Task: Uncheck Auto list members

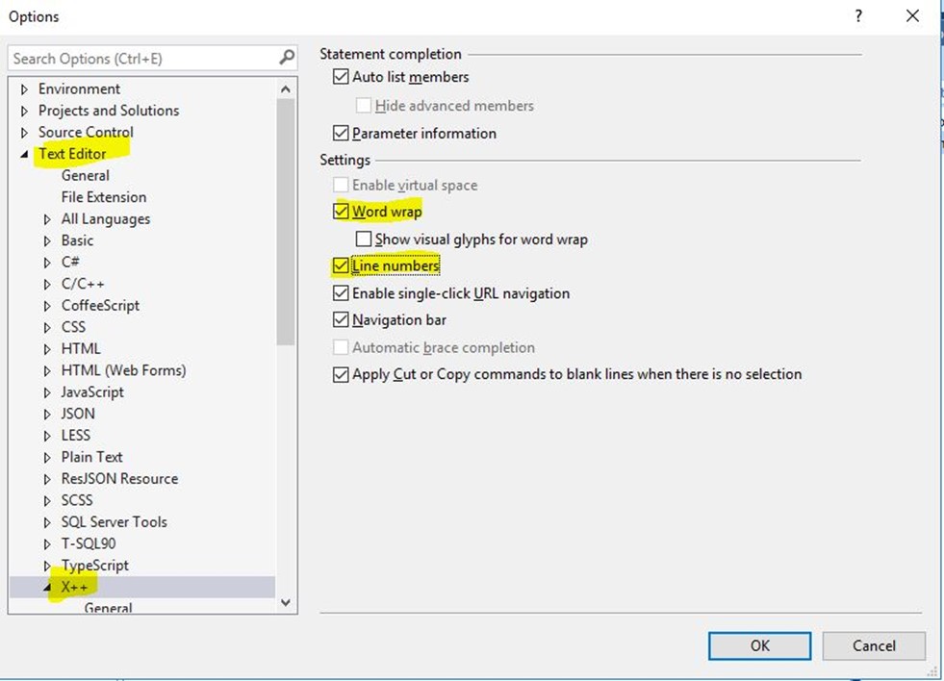Action: (341, 77)
